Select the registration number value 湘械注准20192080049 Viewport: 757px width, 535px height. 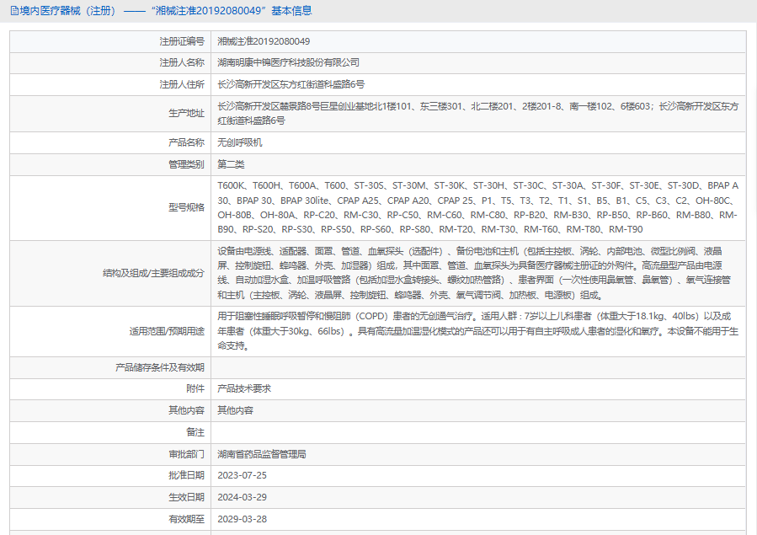coord(263,40)
